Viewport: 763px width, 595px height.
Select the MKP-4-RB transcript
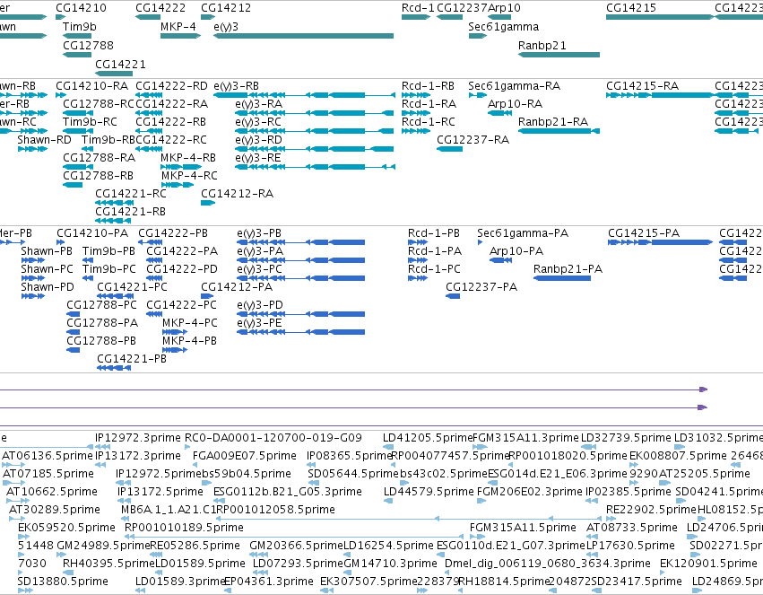(188, 158)
